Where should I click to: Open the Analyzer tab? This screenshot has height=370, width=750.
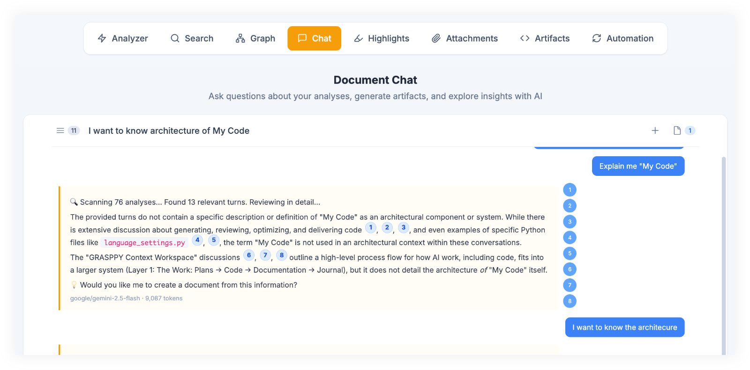tap(122, 38)
